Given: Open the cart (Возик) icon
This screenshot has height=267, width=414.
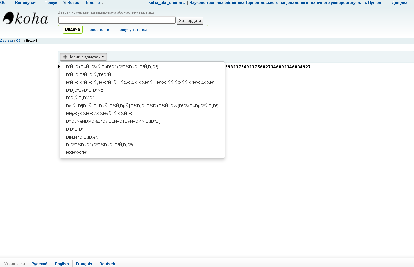Looking at the screenshot, I should point(65,3).
